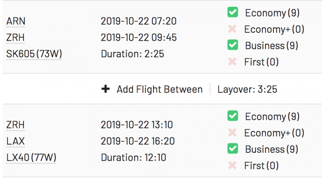Click the red X beside First for LX40
Screen dimensions: 322x178
click(x=233, y=166)
